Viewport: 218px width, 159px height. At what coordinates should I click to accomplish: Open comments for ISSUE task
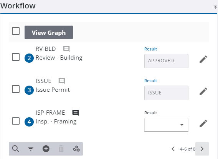[62, 81]
